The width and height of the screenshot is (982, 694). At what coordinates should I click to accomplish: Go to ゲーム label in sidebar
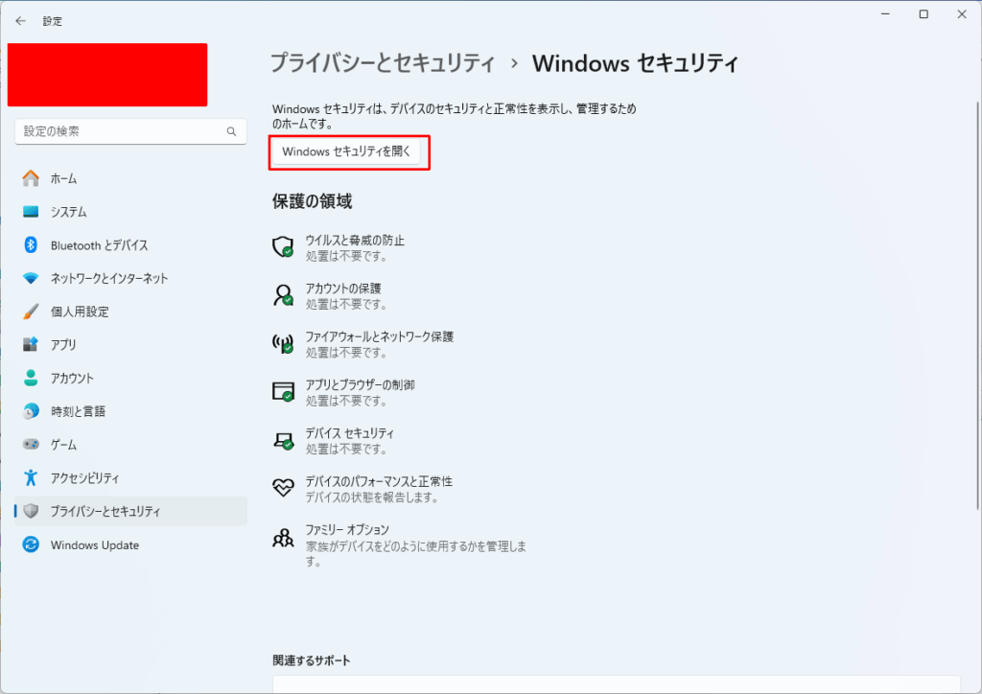pyautogui.click(x=63, y=445)
